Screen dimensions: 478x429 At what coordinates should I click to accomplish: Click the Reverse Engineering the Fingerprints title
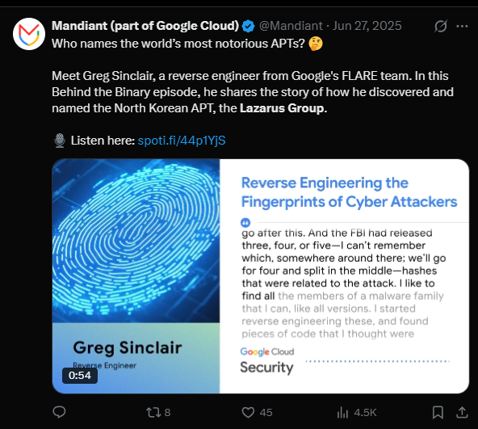(349, 192)
